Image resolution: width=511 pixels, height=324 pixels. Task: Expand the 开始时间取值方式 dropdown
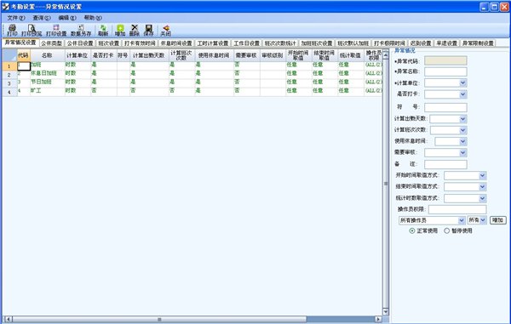[482, 176]
